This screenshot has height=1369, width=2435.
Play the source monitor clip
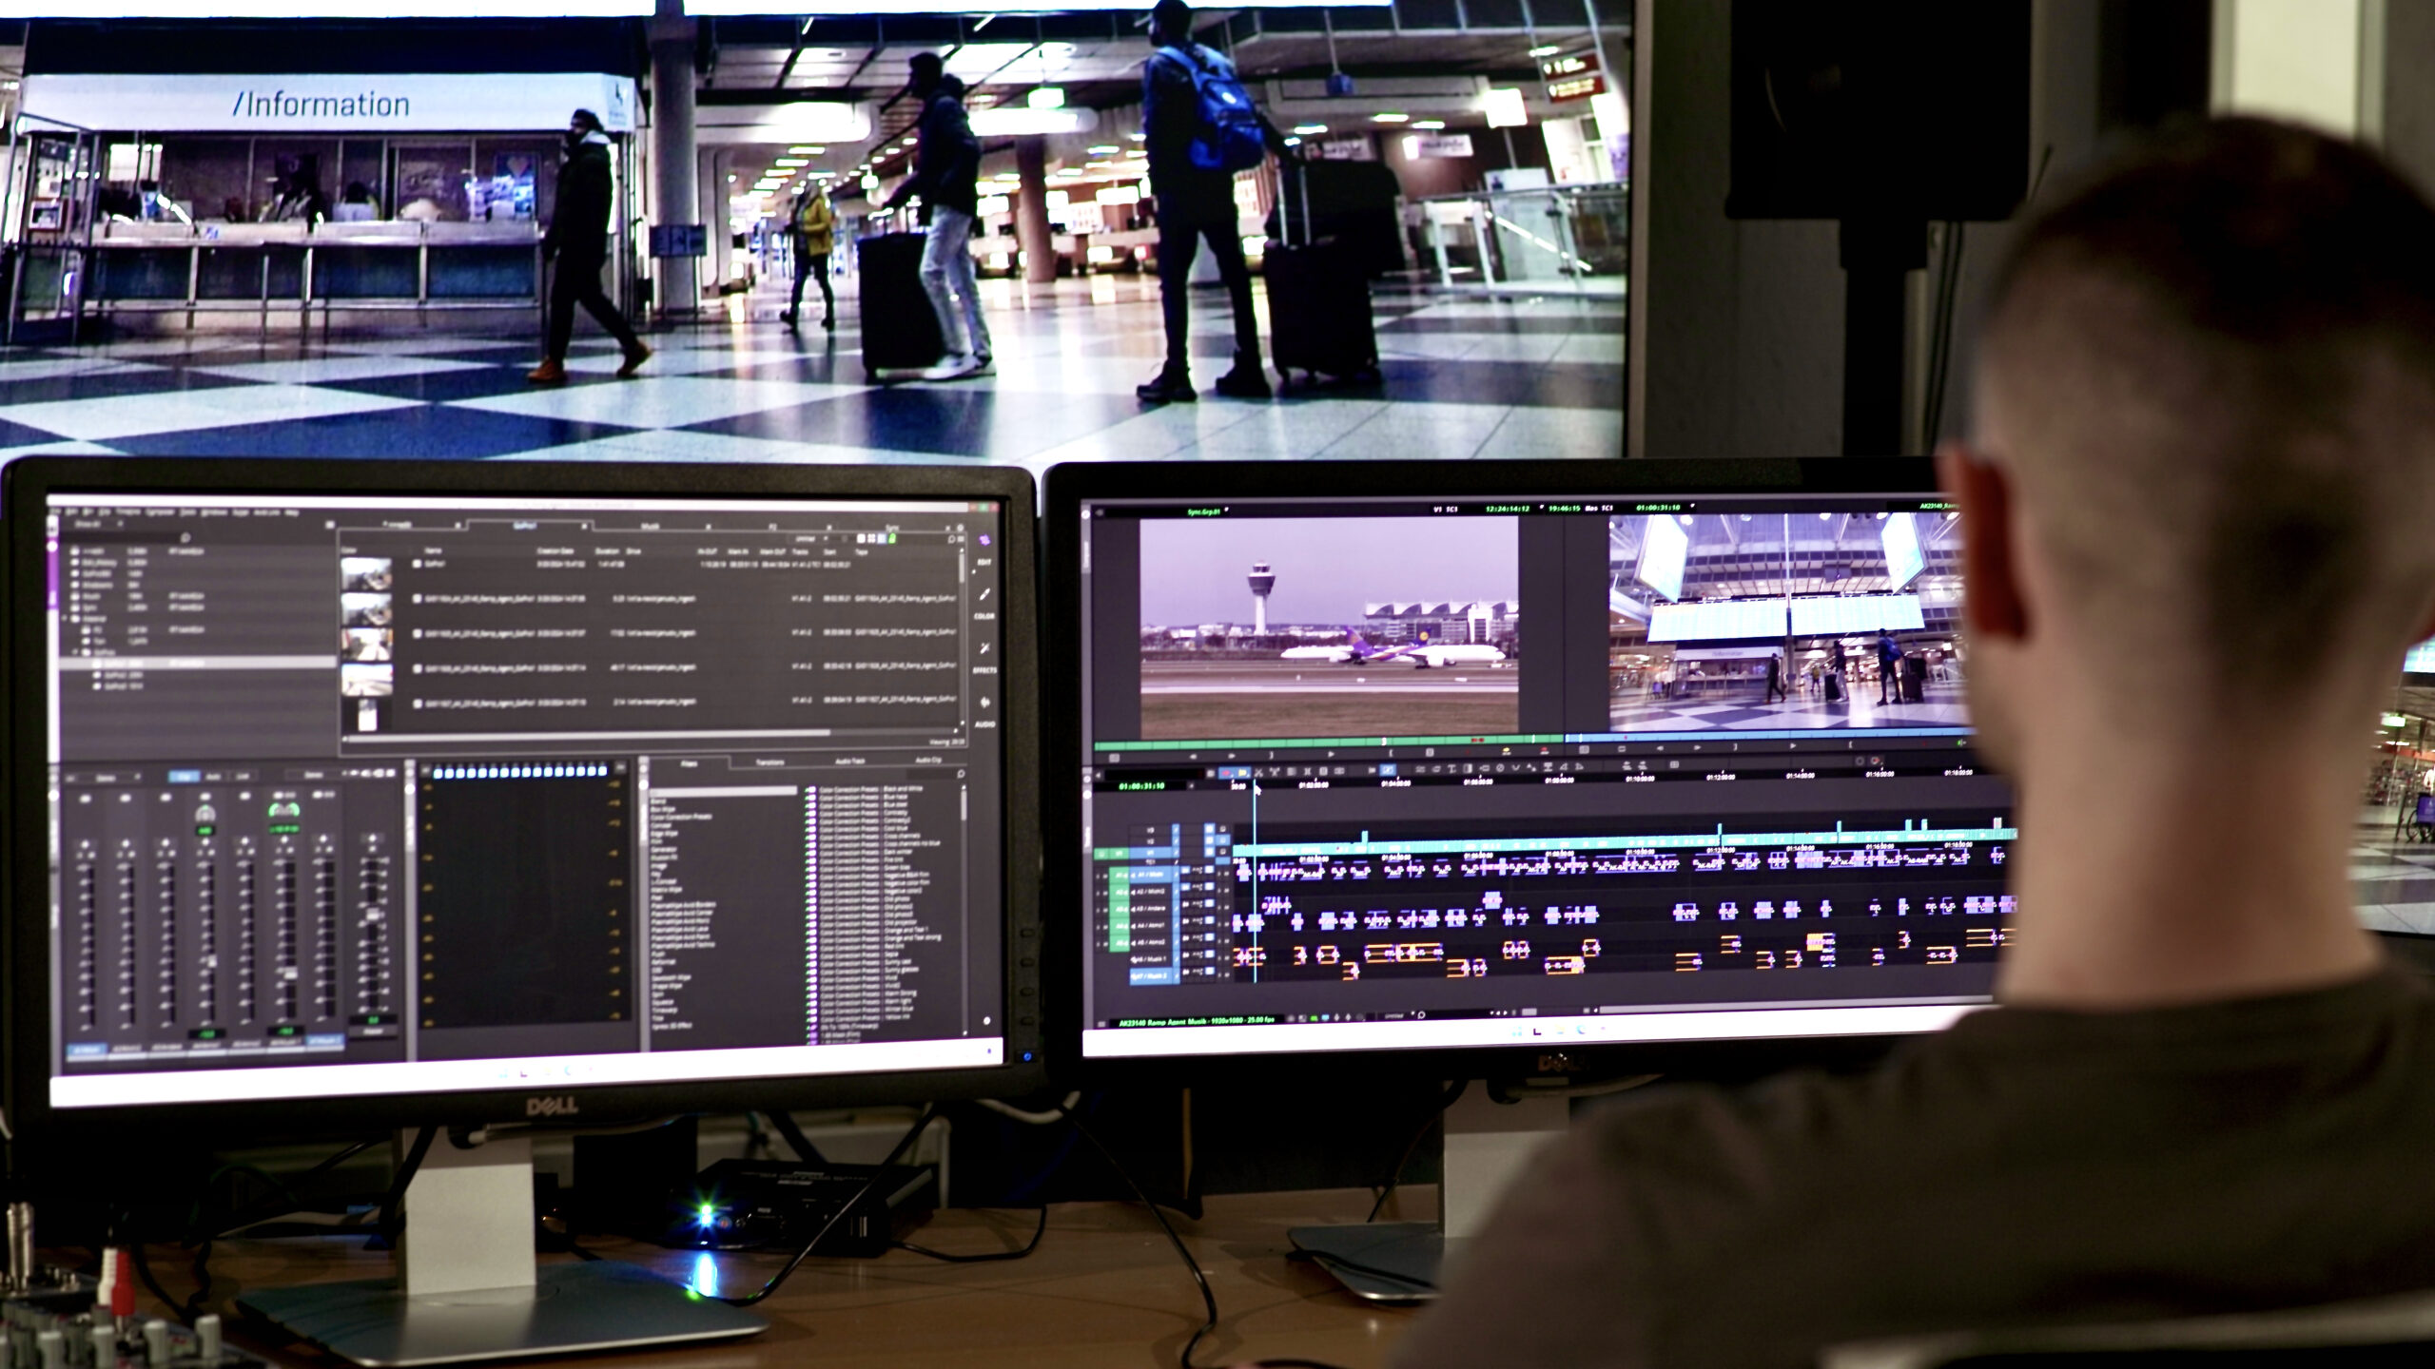1331,754
